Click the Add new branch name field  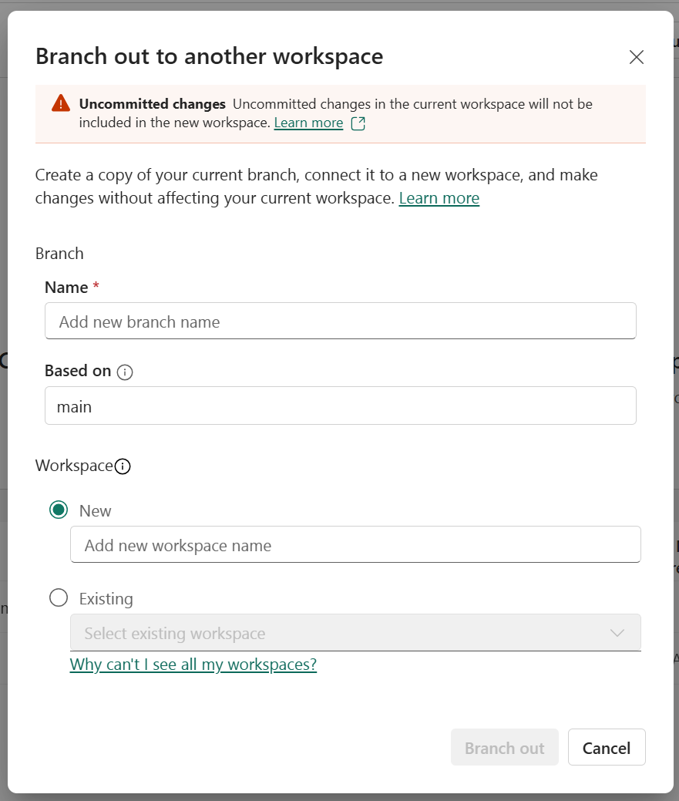[340, 320]
